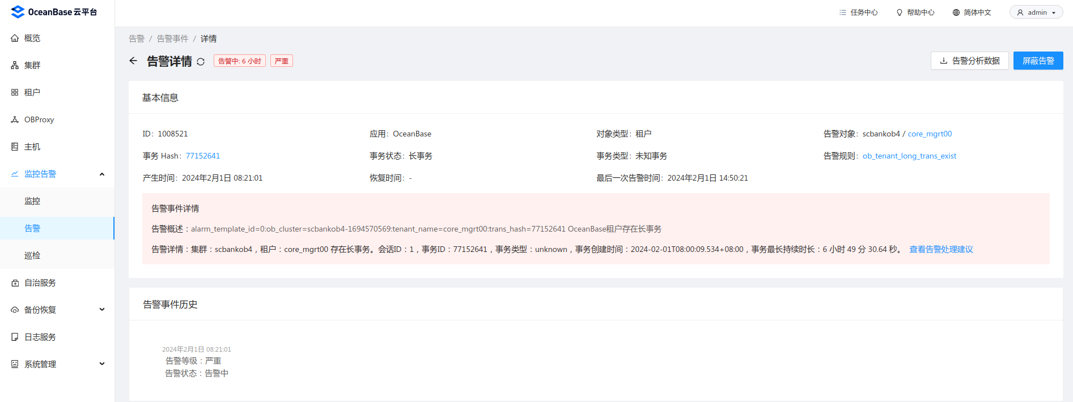Click the history timestamp 2024年2月1日 08:21:01

tap(197, 349)
